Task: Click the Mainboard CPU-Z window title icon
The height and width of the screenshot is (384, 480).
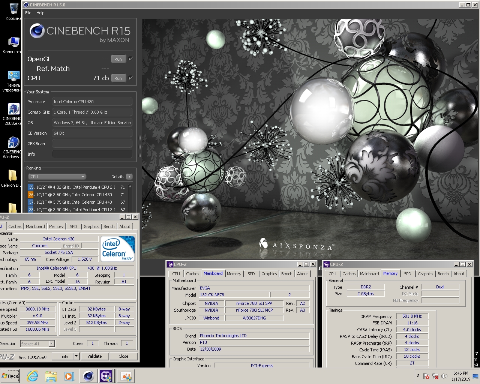Action: (x=170, y=264)
